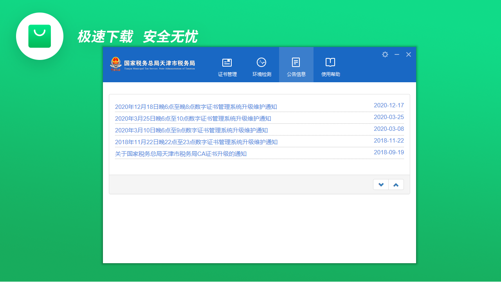Image resolution: width=501 pixels, height=282 pixels.
Task: Click the tax bureau emblem logo
Action: point(116,64)
